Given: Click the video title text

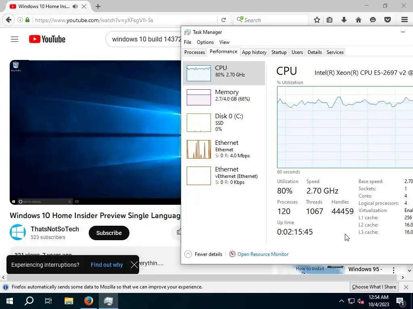Looking at the screenshot, I should pos(95,216).
